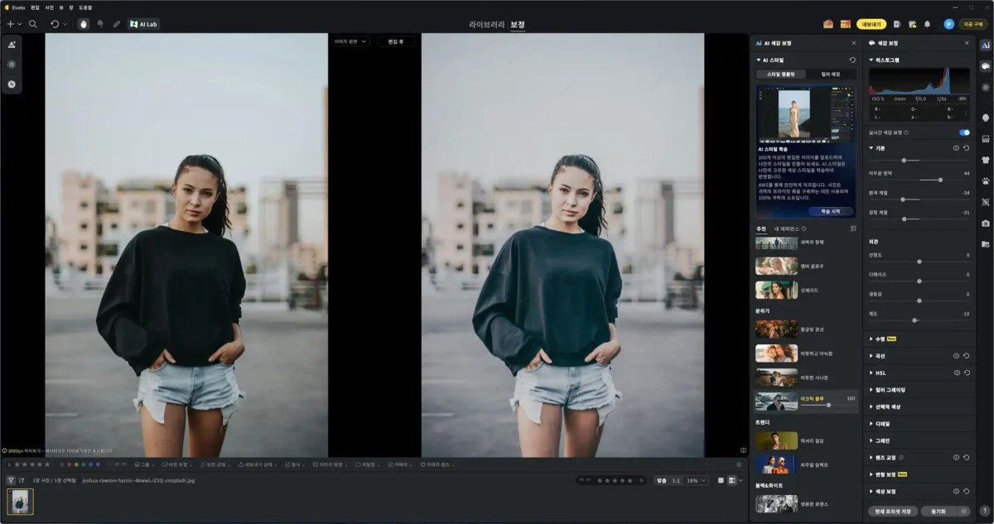Open the AI Lab tool
Viewport: 994px width, 524px height.
pyautogui.click(x=143, y=24)
